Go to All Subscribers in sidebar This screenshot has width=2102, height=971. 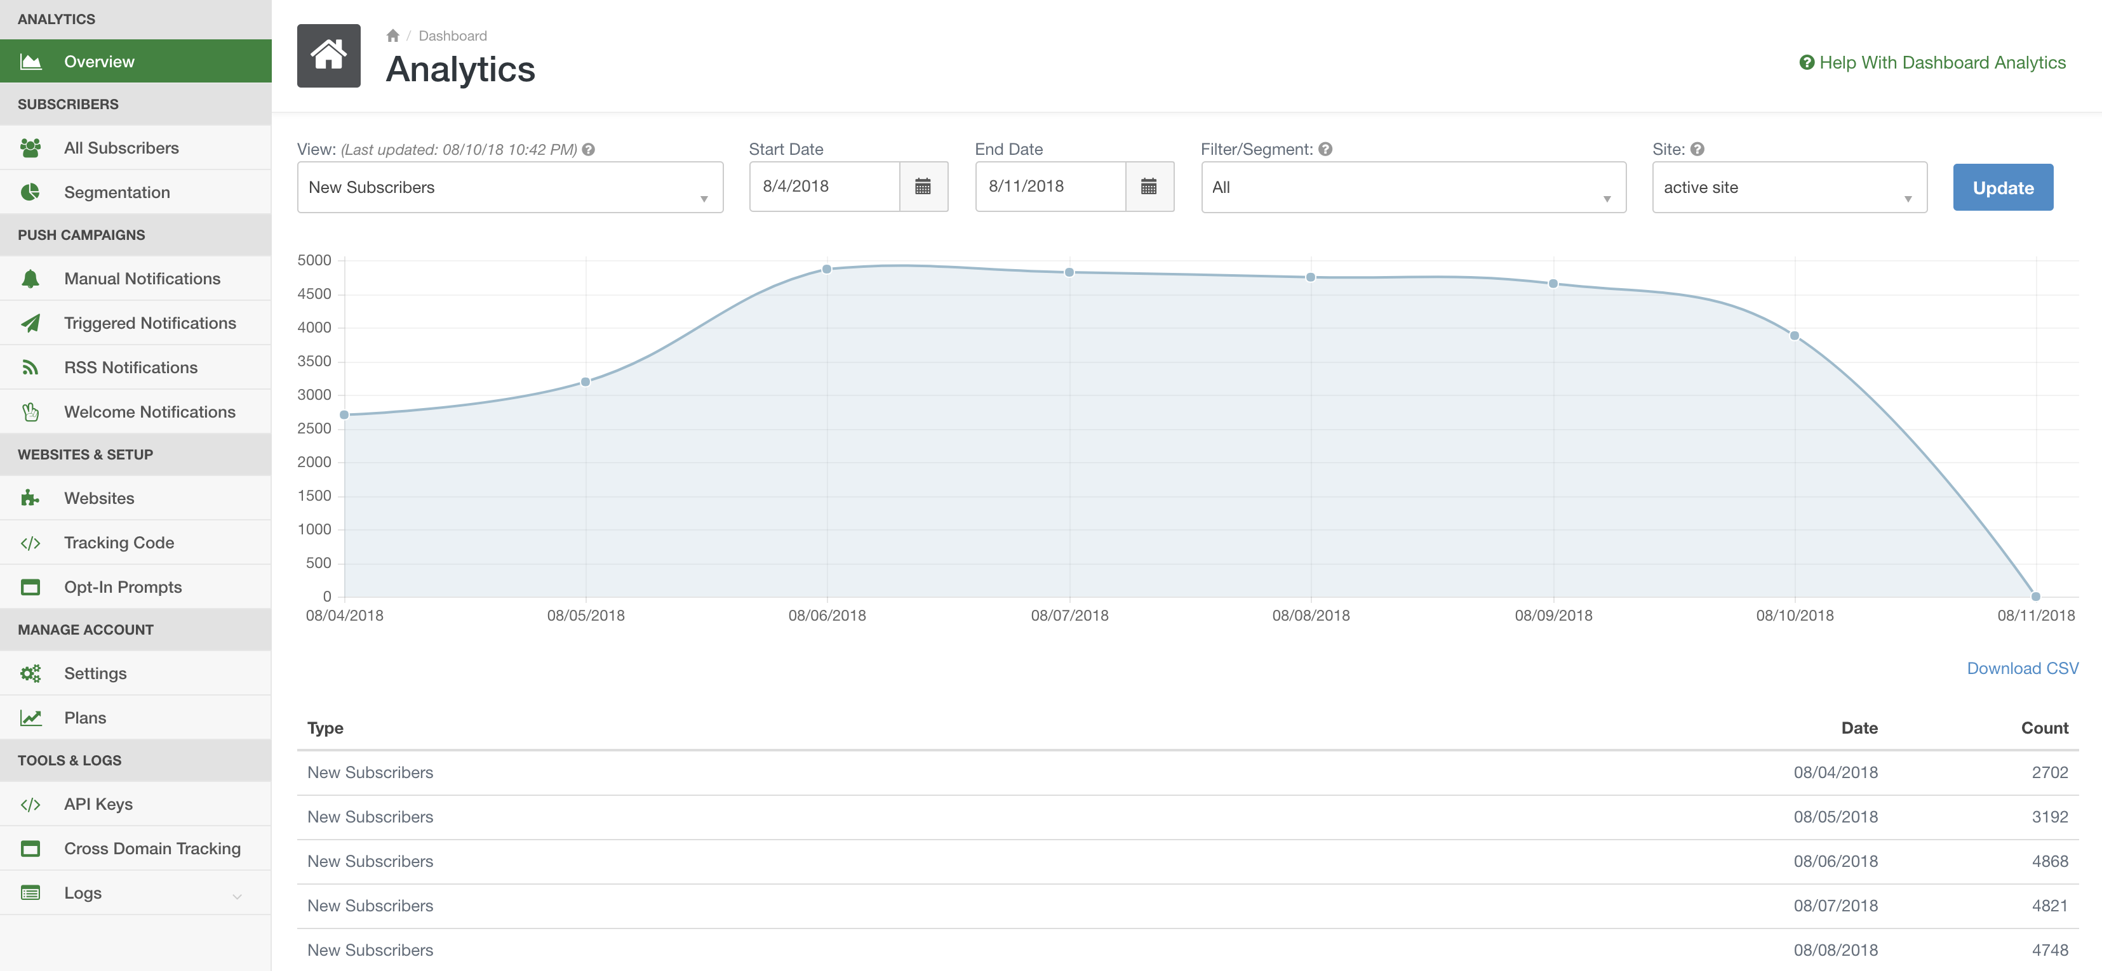[121, 149]
